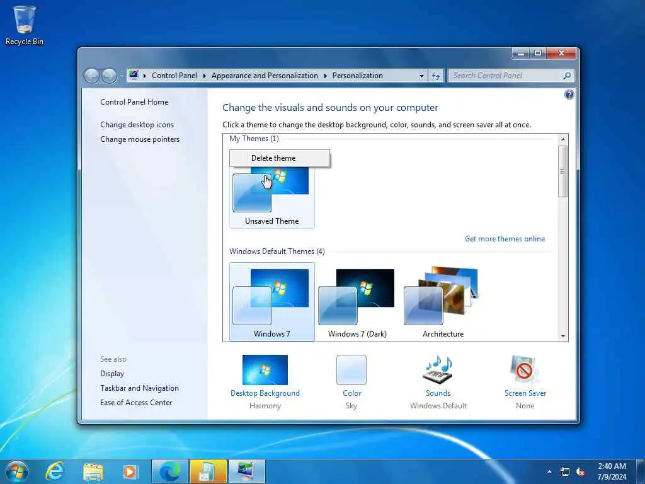
Task: Launch Internet Explorer from taskbar
Action: pos(55,471)
